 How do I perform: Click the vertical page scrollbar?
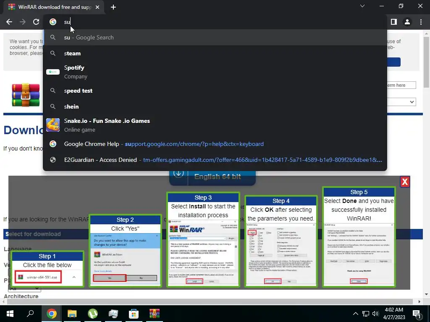pos(426,62)
